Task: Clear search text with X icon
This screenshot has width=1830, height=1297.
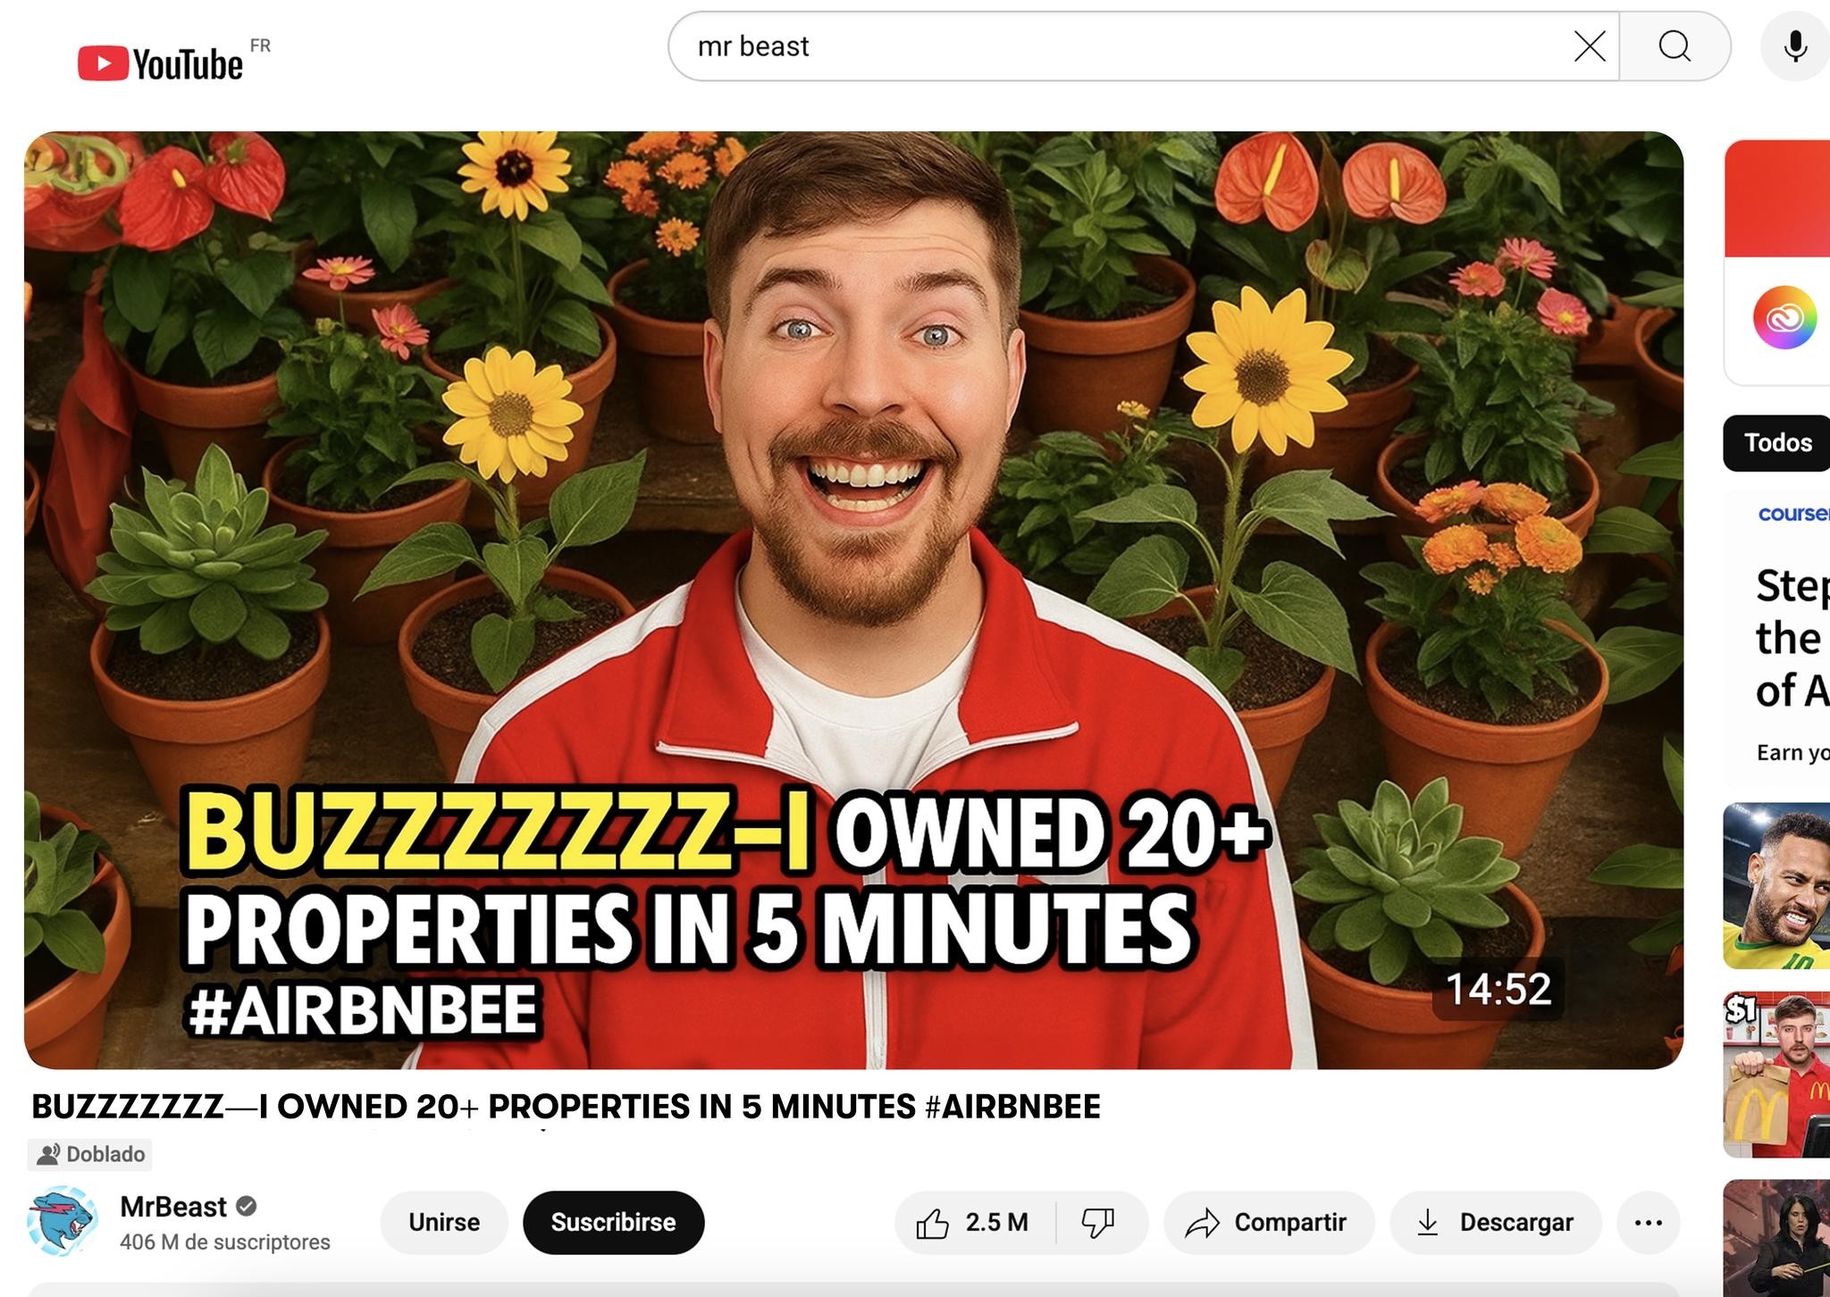Action: point(1590,46)
